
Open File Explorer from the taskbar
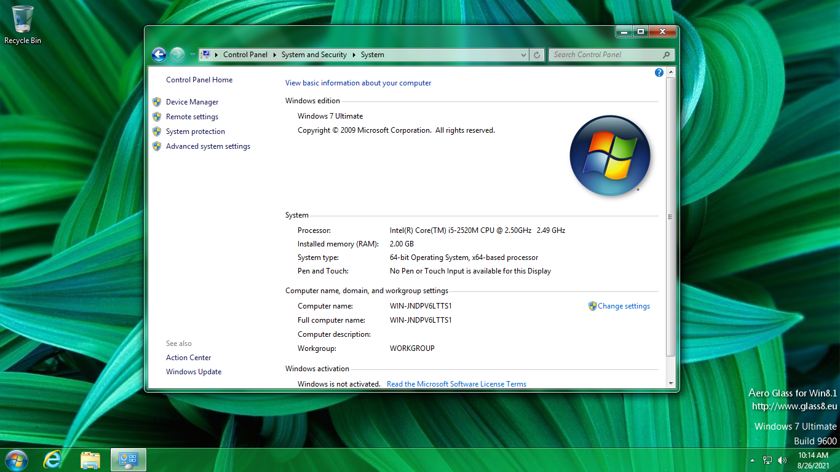click(90, 460)
